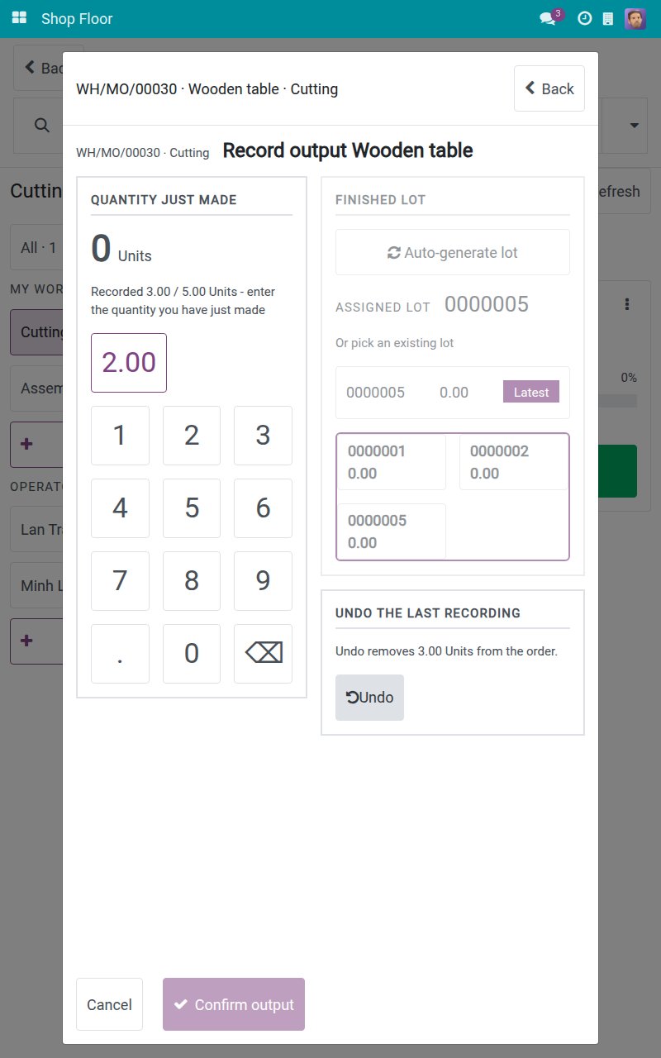Click Auto-generate lot button
The height and width of the screenshot is (1058, 661).
tap(453, 252)
